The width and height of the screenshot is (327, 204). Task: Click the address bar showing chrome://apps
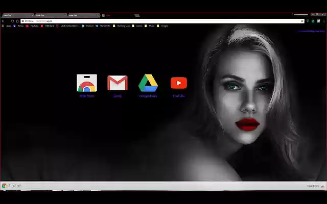[162, 21]
